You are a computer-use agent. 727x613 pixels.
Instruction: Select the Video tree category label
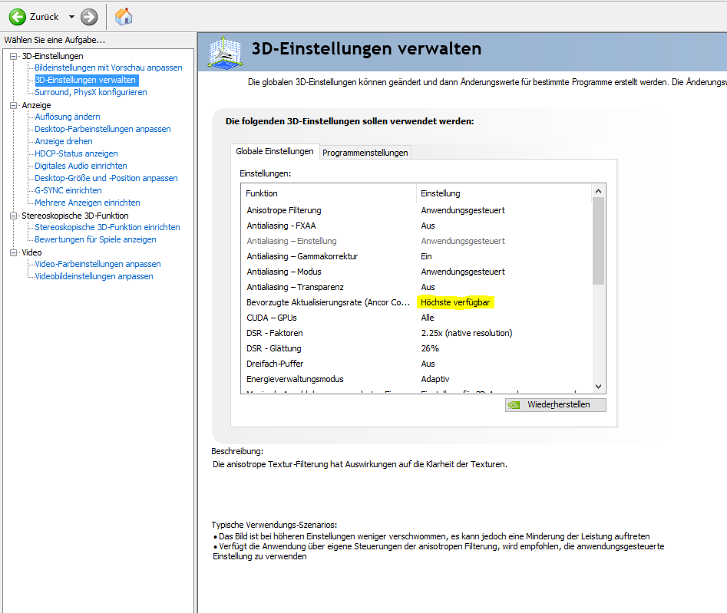click(31, 252)
